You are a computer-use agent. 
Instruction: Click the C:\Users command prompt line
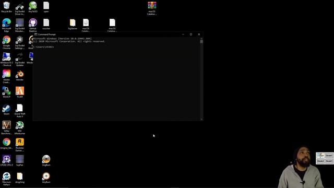click(44, 47)
